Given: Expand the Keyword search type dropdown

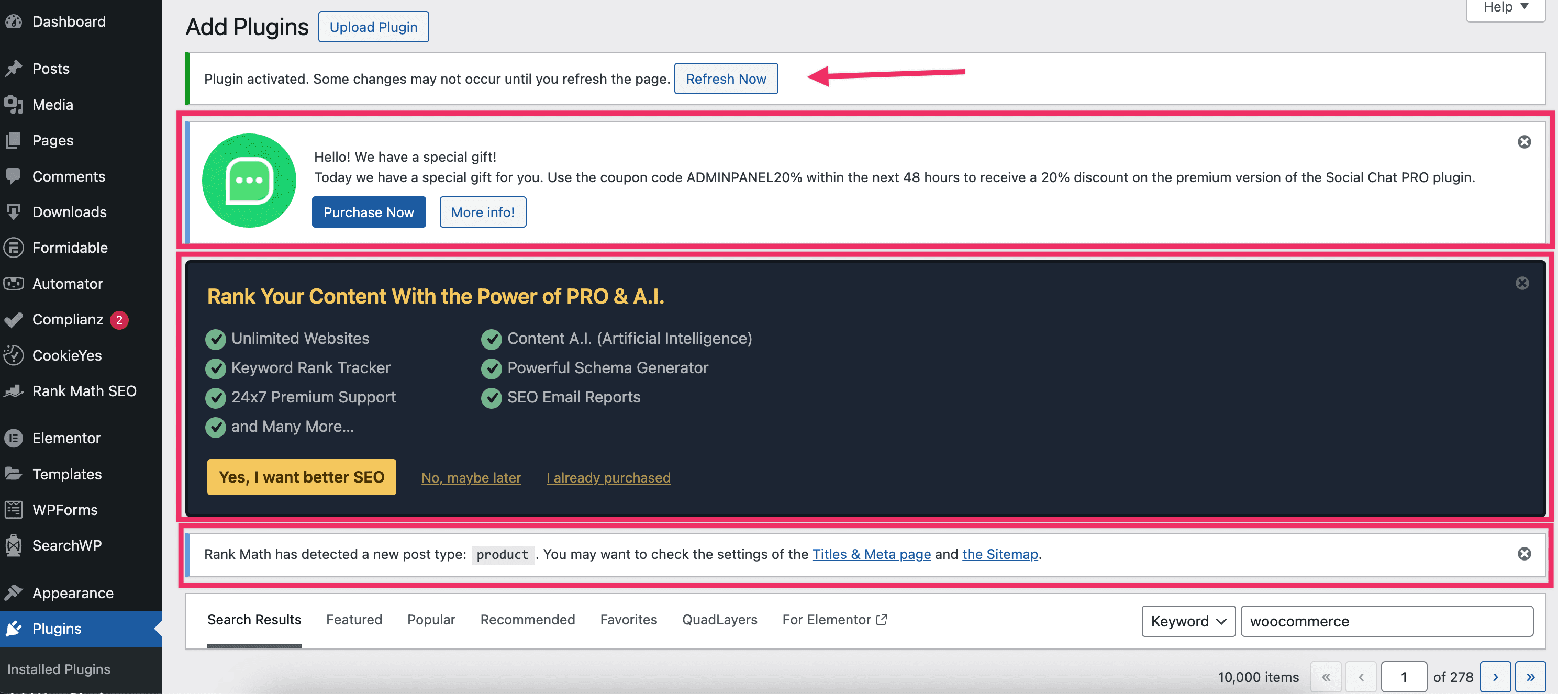Looking at the screenshot, I should click(x=1188, y=621).
